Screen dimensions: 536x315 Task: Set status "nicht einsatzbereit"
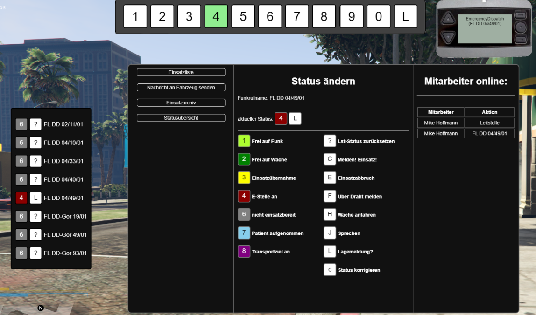click(243, 214)
